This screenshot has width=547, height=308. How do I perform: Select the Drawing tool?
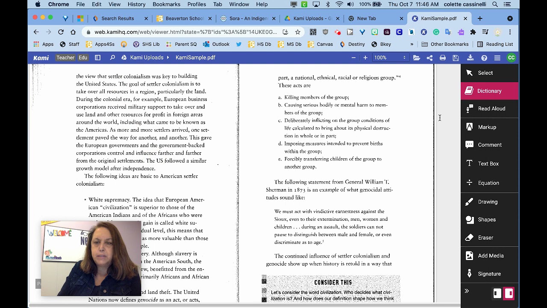pos(489,201)
